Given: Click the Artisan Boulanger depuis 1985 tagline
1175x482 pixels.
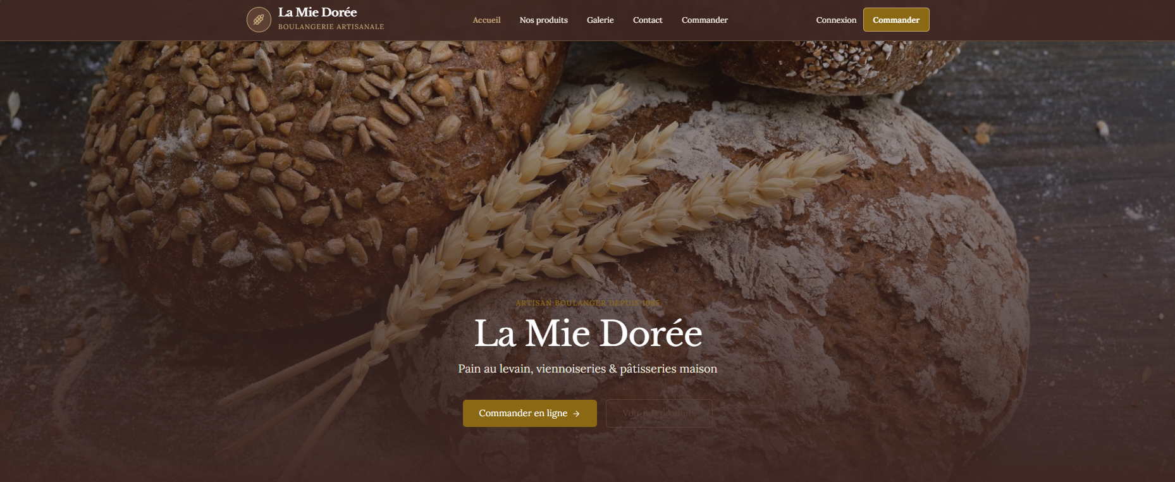Looking at the screenshot, I should point(587,303).
